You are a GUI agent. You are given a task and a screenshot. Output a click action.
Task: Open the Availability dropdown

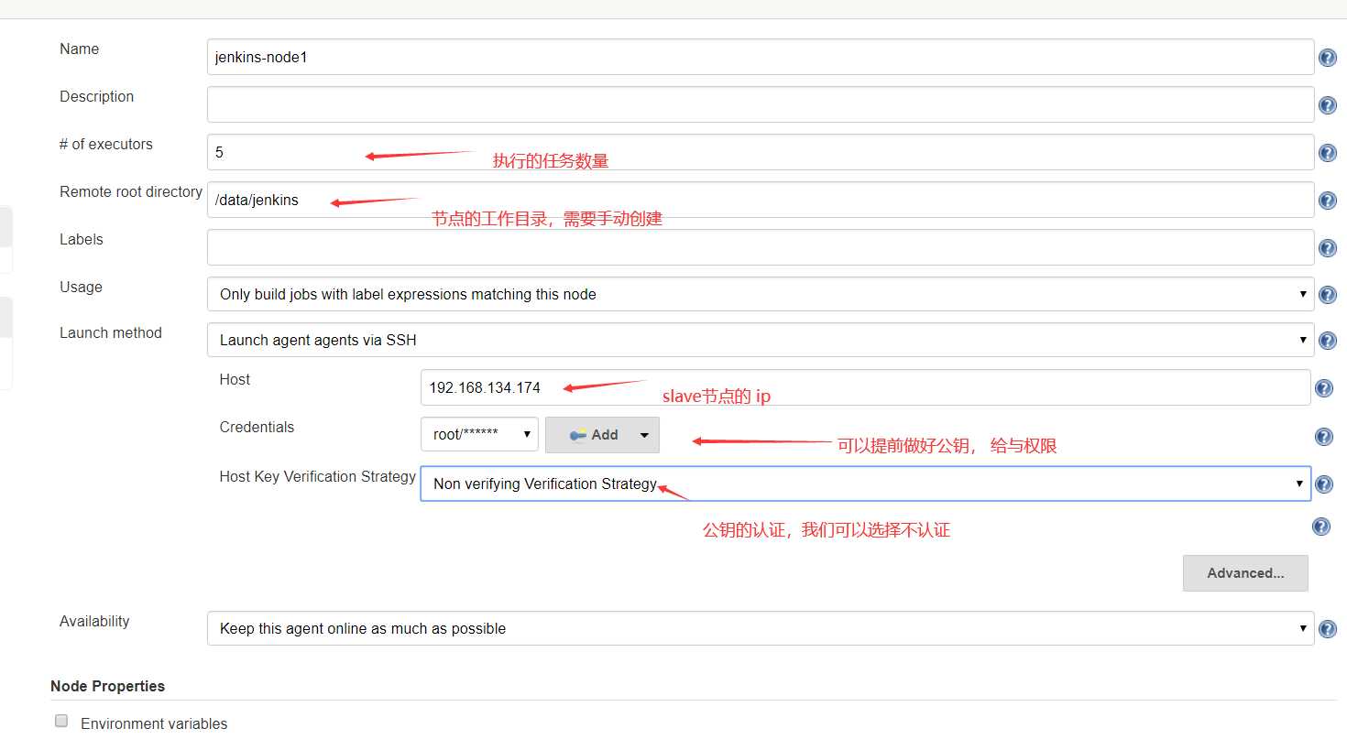[761, 628]
